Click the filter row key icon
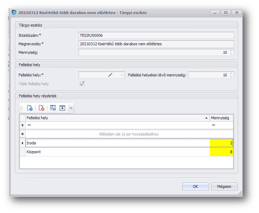 [22, 125]
